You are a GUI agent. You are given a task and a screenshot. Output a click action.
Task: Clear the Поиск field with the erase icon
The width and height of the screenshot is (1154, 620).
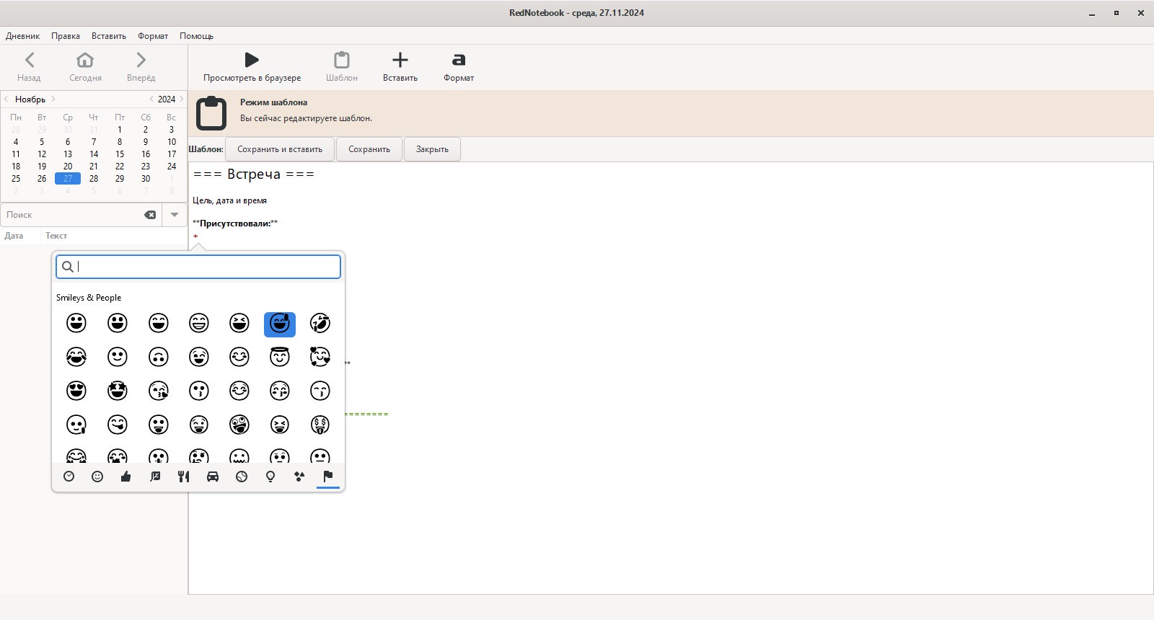150,215
